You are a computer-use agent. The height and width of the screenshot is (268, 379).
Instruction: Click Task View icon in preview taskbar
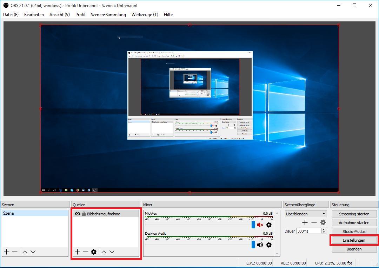(x=55, y=190)
